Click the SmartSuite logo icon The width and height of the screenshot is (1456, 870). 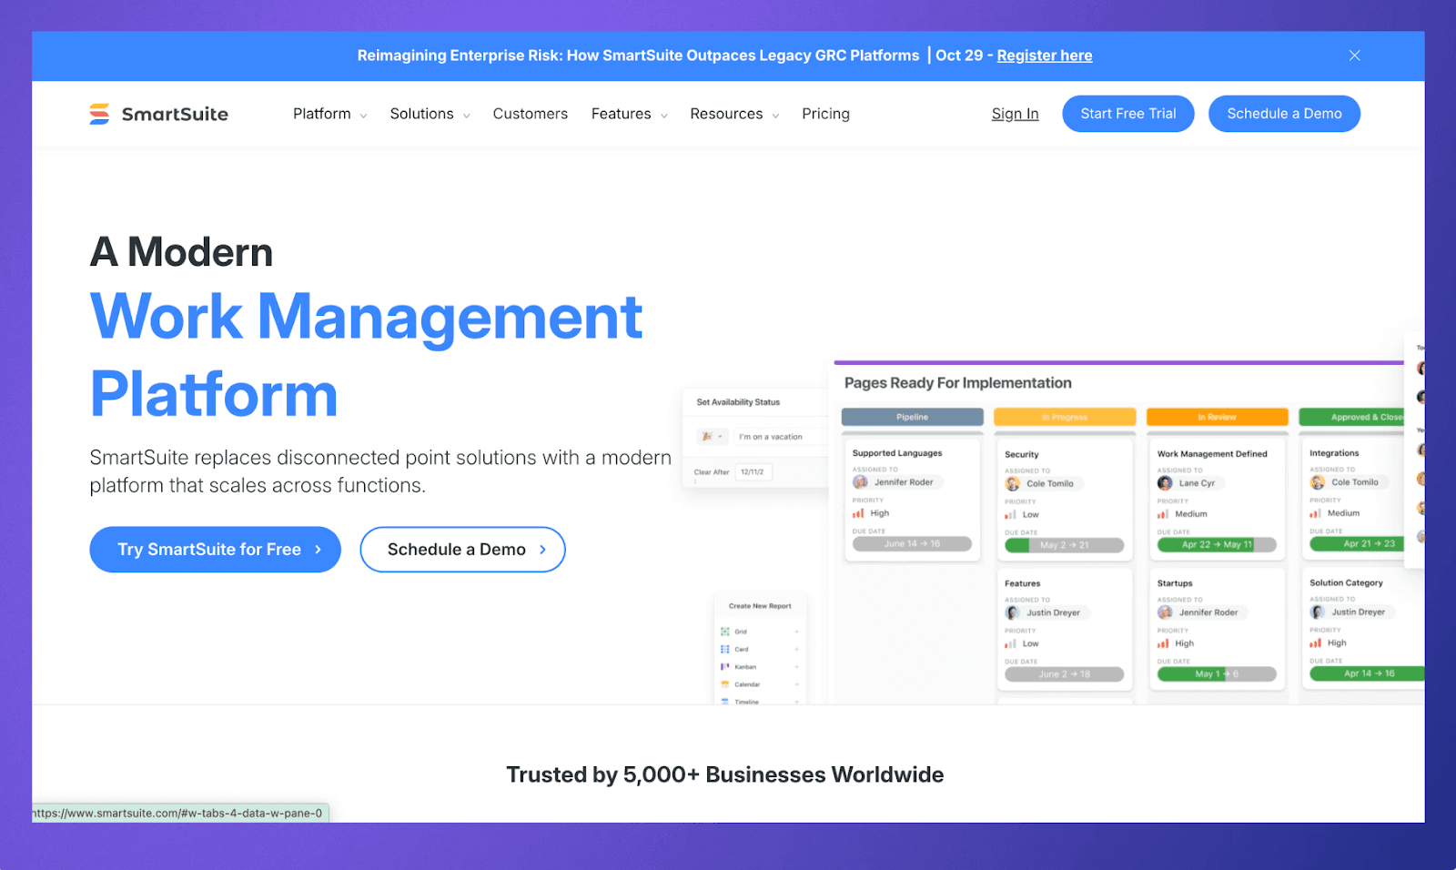[x=99, y=114]
